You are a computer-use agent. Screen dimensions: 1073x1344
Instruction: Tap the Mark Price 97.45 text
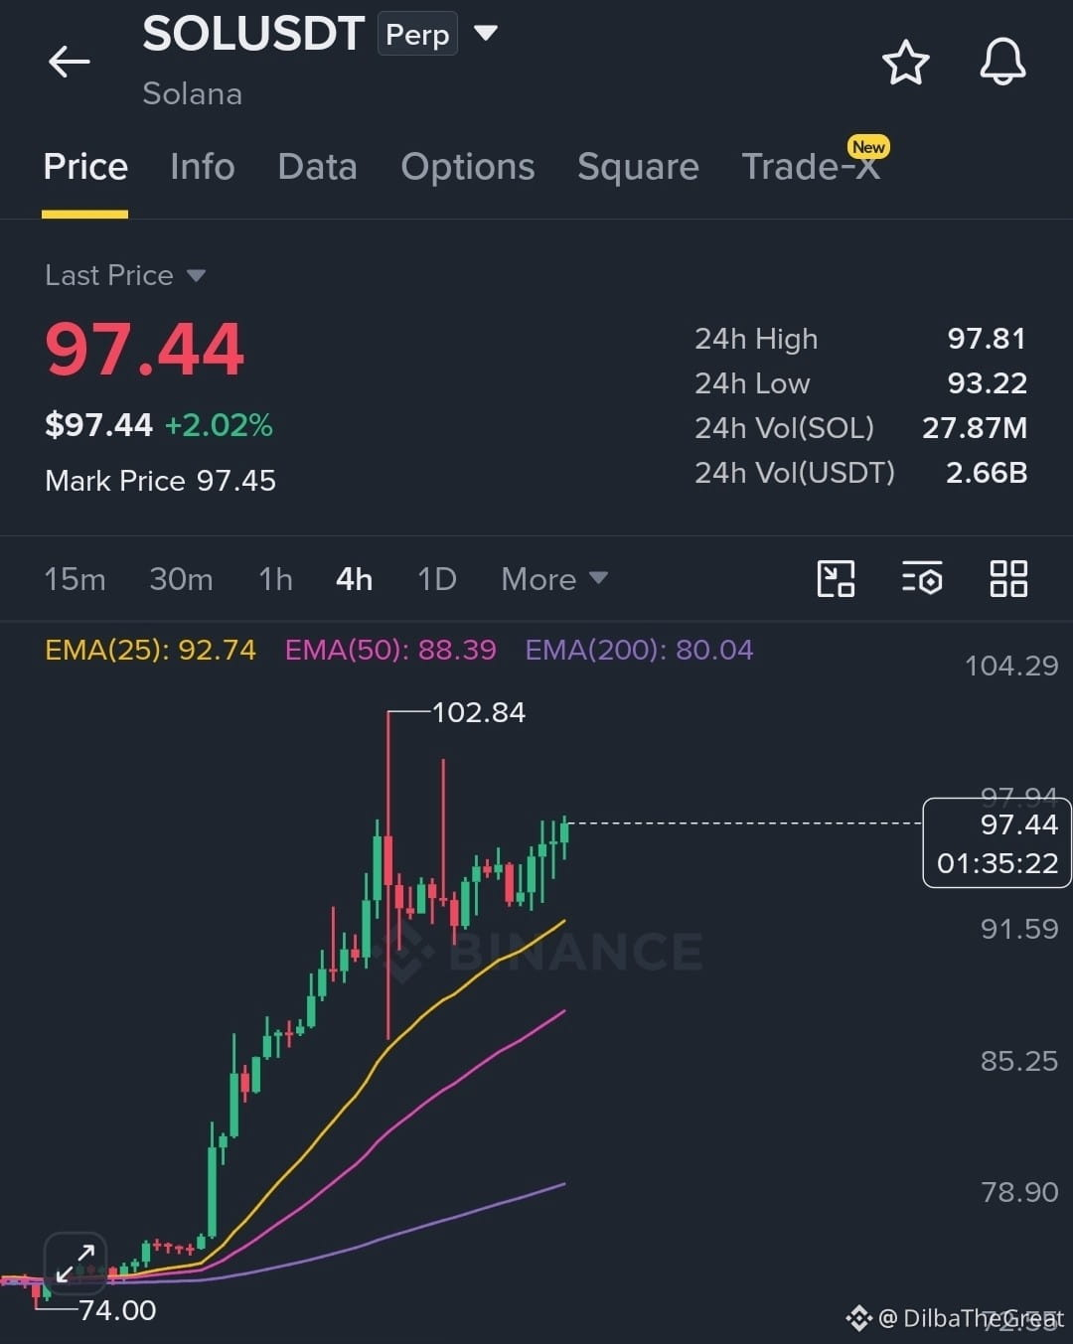pos(160,481)
